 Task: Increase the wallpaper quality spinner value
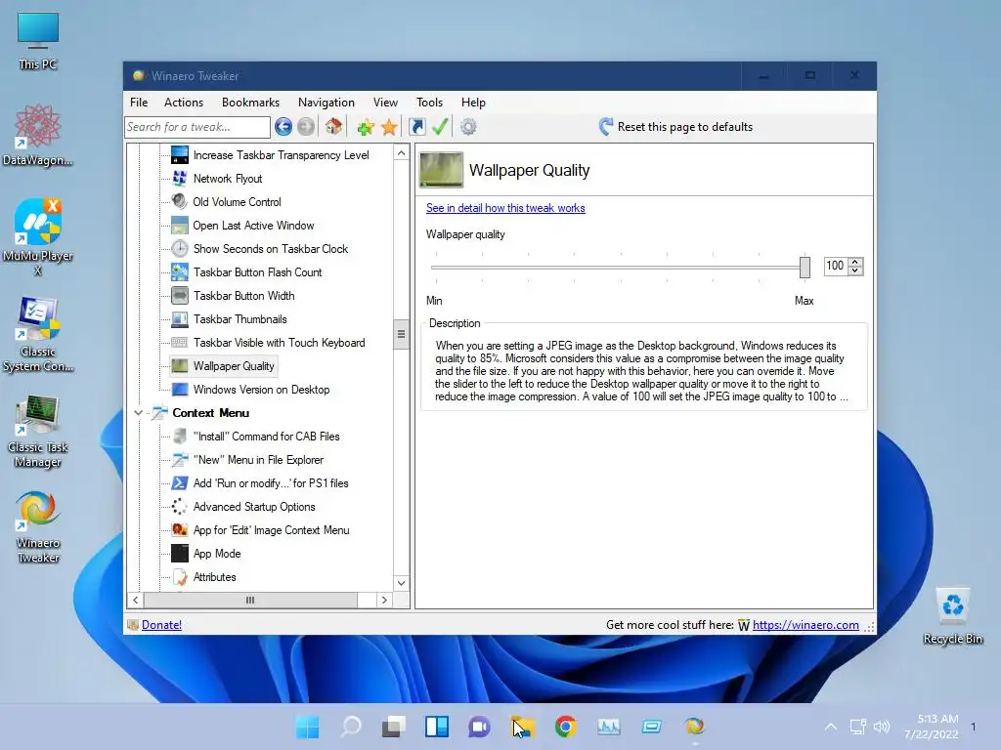coord(855,262)
